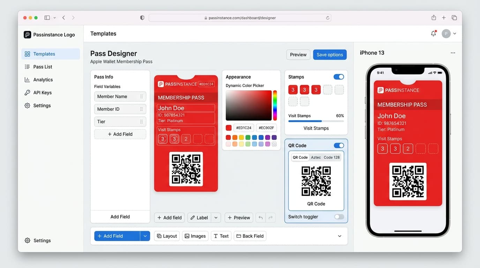Click the #EC902F hex input field
The width and height of the screenshot is (480, 268).
[267, 128]
